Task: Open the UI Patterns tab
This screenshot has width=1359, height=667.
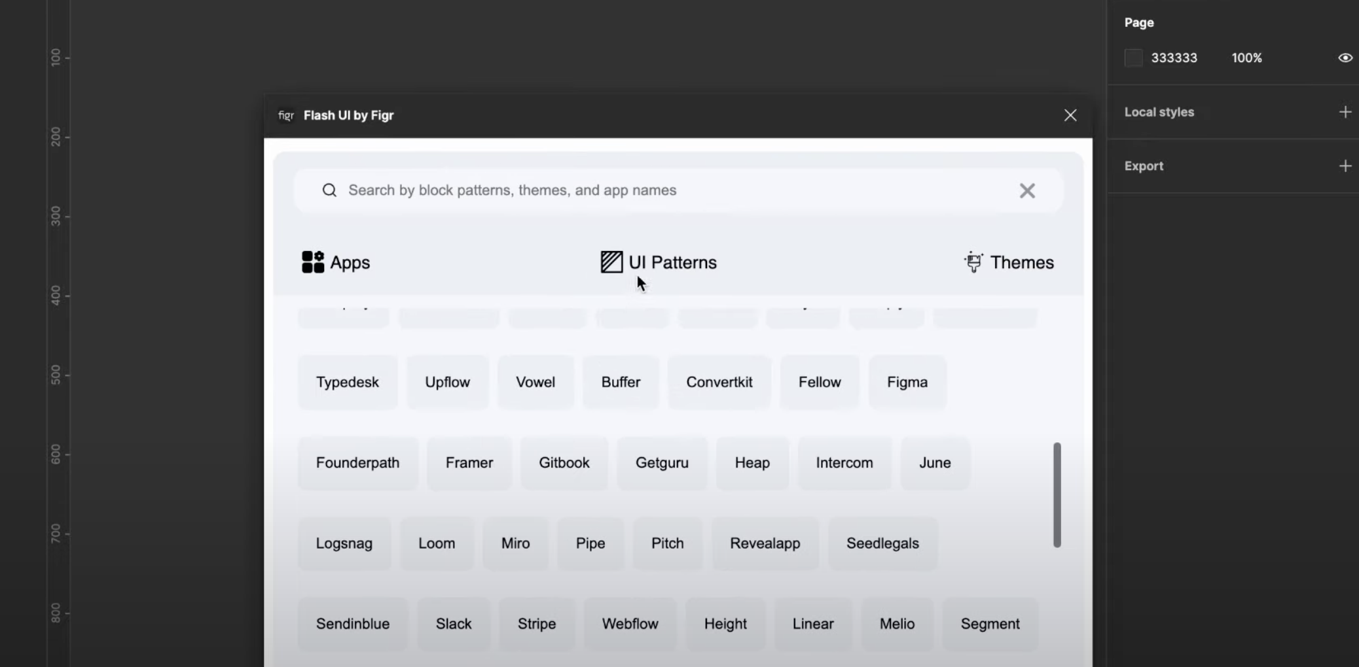Action: click(673, 262)
